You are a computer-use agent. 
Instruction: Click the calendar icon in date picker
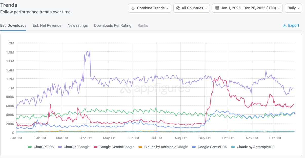click(x=217, y=8)
